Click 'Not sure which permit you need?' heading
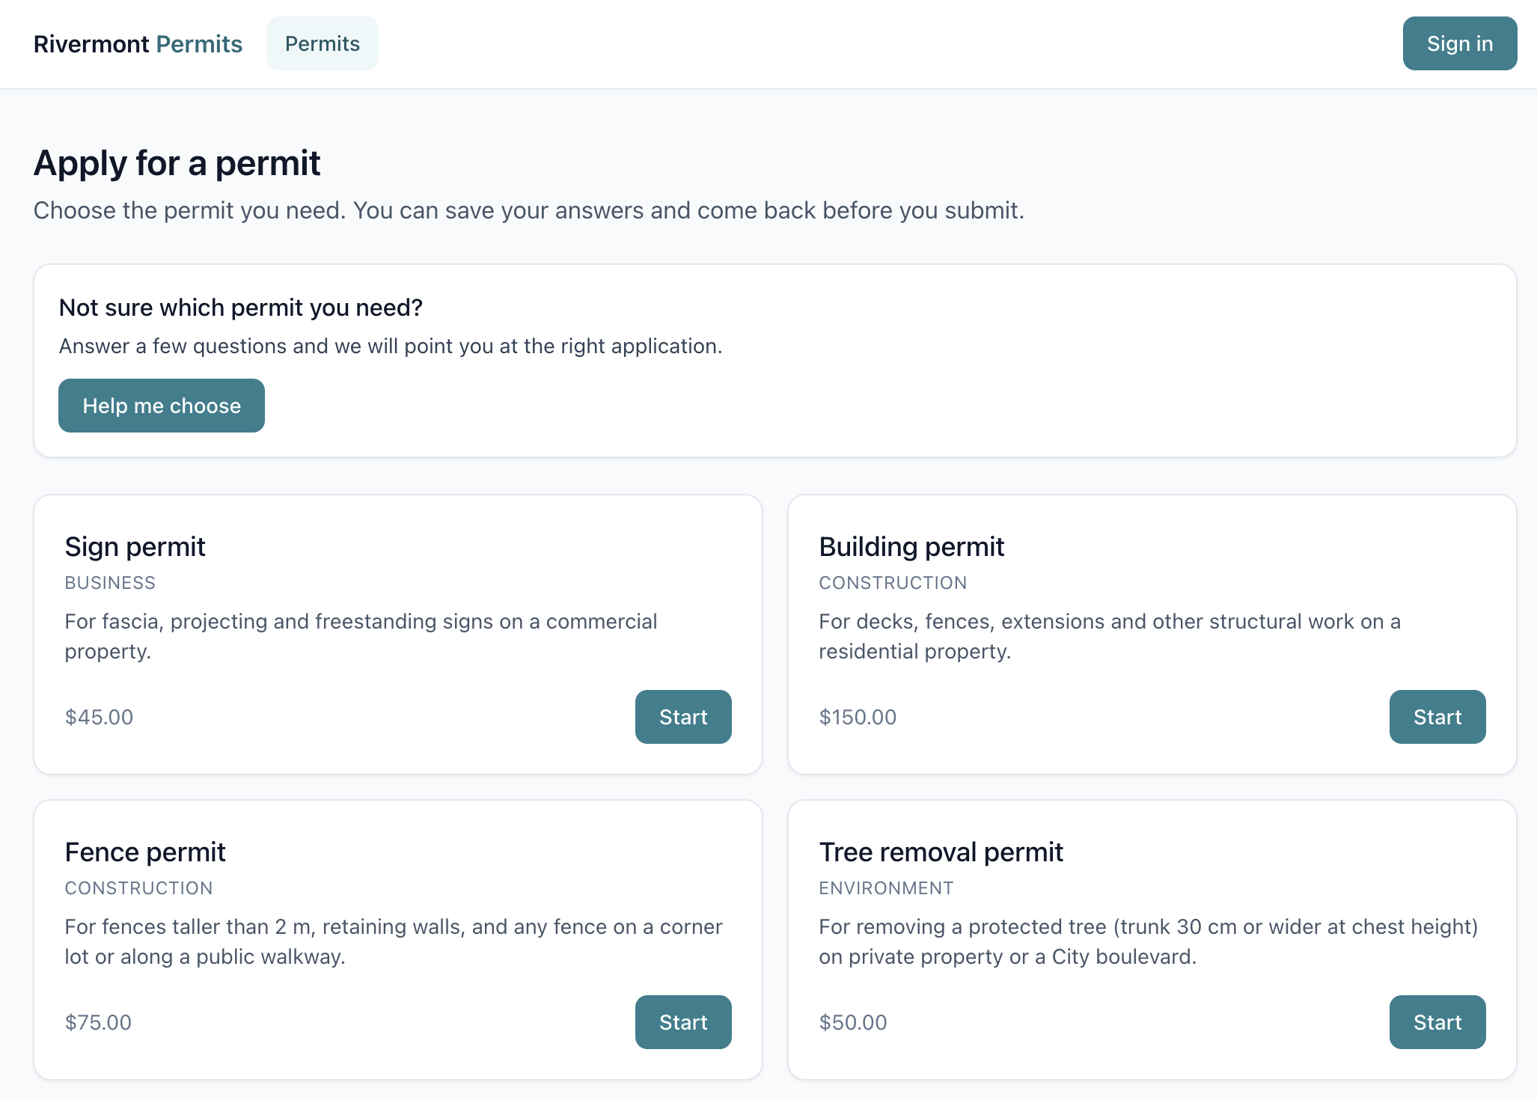 pos(241,308)
